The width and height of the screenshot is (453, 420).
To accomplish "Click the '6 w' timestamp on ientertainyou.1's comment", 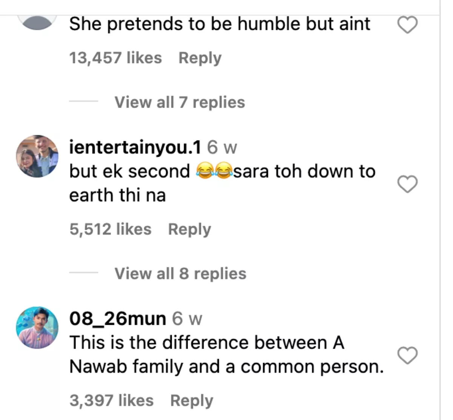I will coord(222,147).
